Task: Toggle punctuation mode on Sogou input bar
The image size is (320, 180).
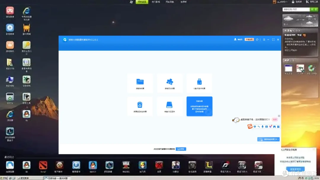Action: [x=259, y=127]
